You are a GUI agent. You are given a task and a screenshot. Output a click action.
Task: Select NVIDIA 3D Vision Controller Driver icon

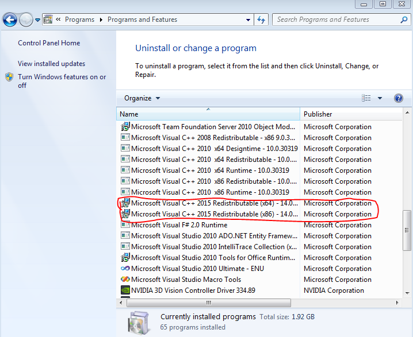[125, 290]
